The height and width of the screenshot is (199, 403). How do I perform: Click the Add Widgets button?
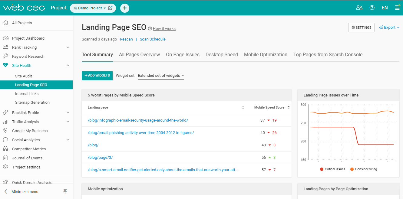(97, 75)
